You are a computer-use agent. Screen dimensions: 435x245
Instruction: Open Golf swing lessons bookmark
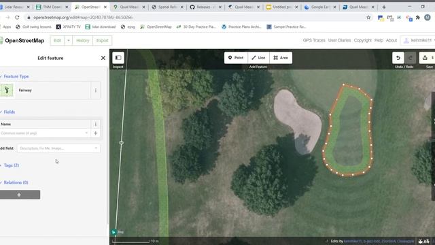(34, 27)
